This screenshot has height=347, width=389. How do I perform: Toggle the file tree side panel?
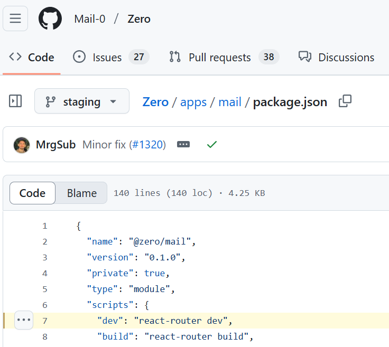point(15,101)
